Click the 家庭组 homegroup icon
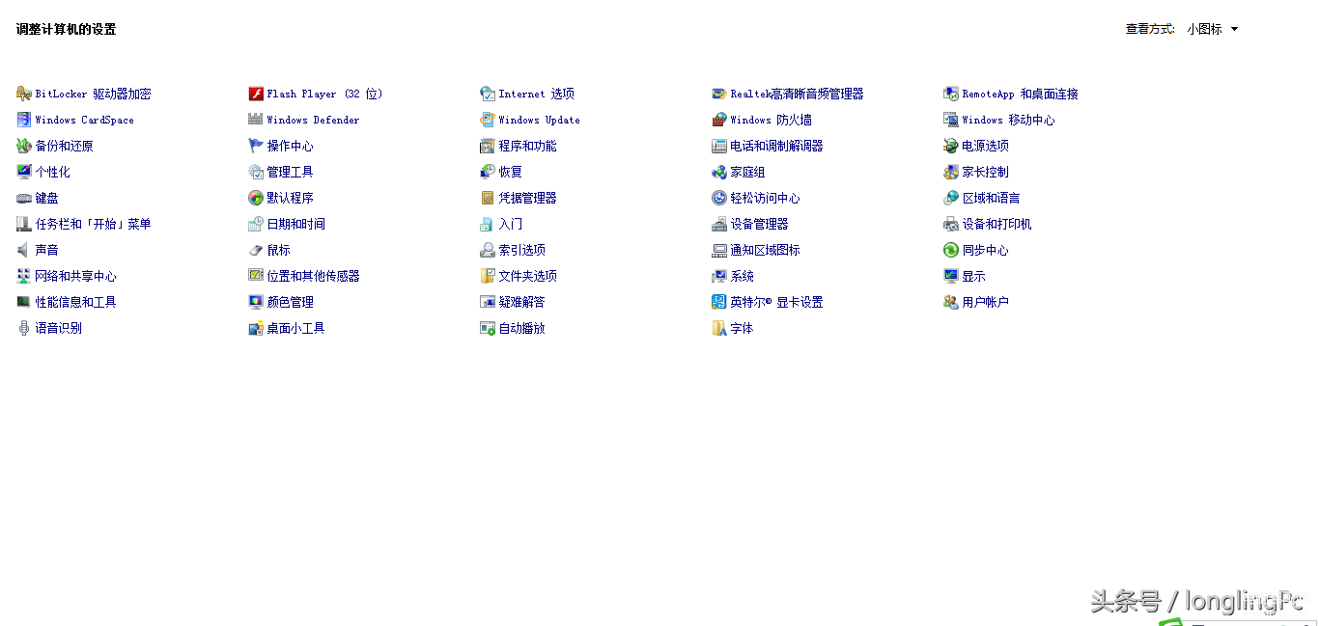1319x626 pixels. [x=719, y=172]
